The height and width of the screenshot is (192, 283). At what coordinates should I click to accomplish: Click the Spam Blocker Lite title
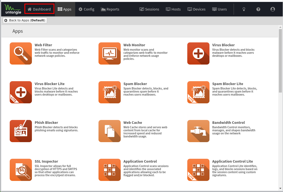(x=228, y=84)
